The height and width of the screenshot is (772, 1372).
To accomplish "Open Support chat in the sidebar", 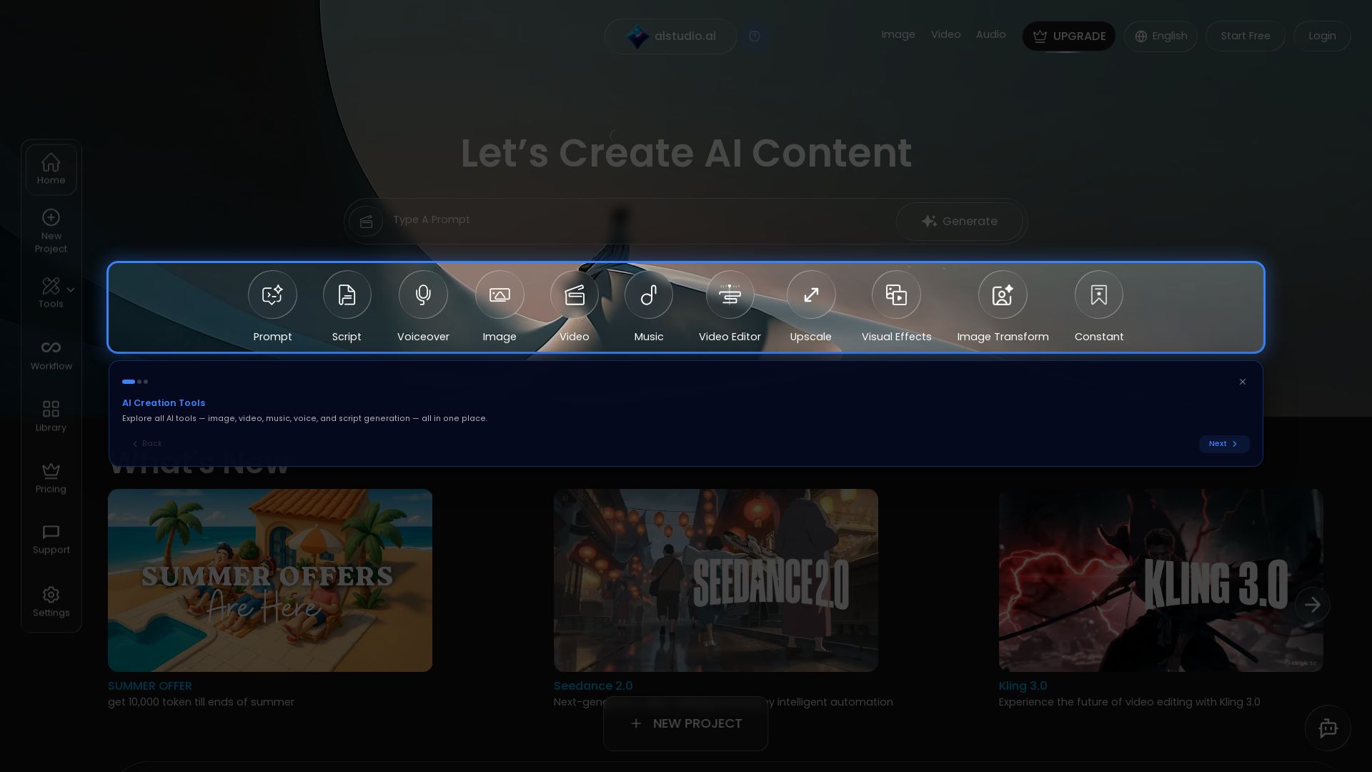I will 51,540.
